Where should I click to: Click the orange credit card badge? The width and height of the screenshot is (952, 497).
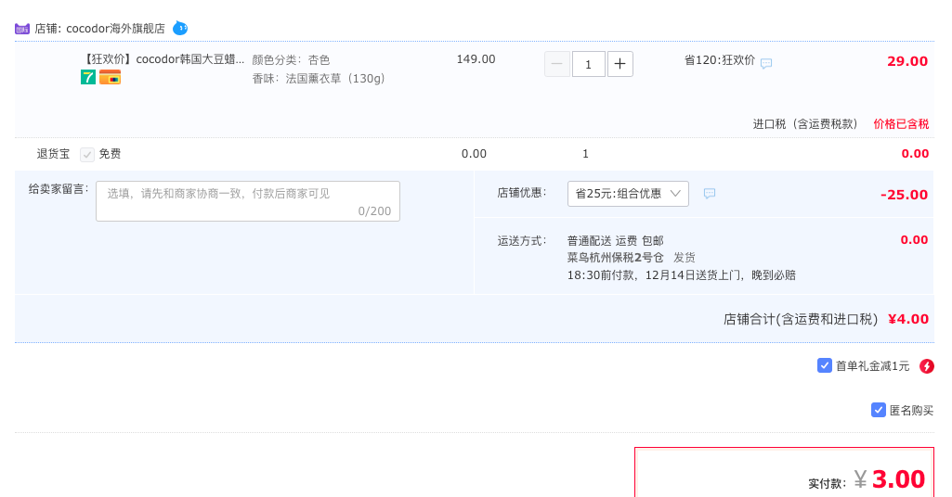[x=110, y=77]
